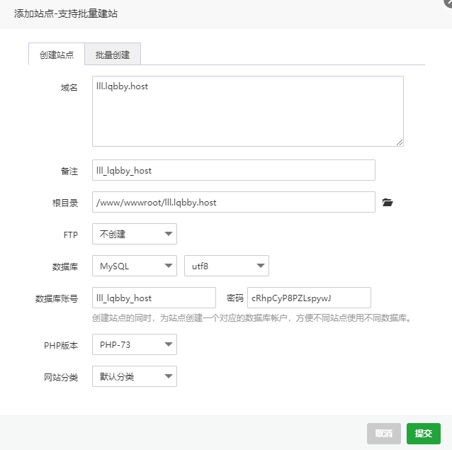This screenshot has width=452, height=450.
Task: Expand the MySQL database type dropdown
Action: point(135,266)
